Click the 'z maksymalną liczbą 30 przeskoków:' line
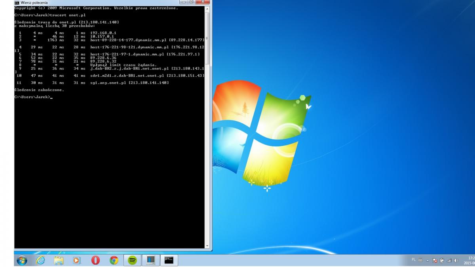Viewport: 475px width, 267px height. click(55, 26)
